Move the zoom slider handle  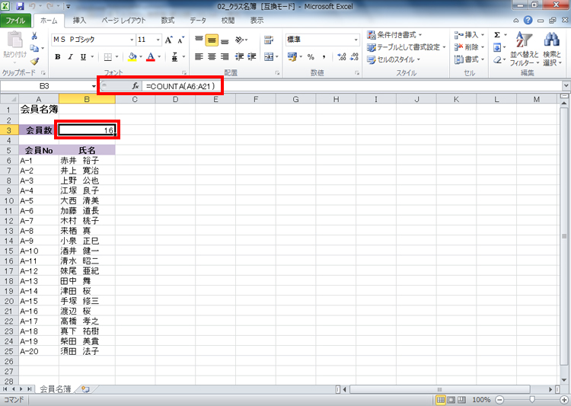pyautogui.click(x=532, y=400)
